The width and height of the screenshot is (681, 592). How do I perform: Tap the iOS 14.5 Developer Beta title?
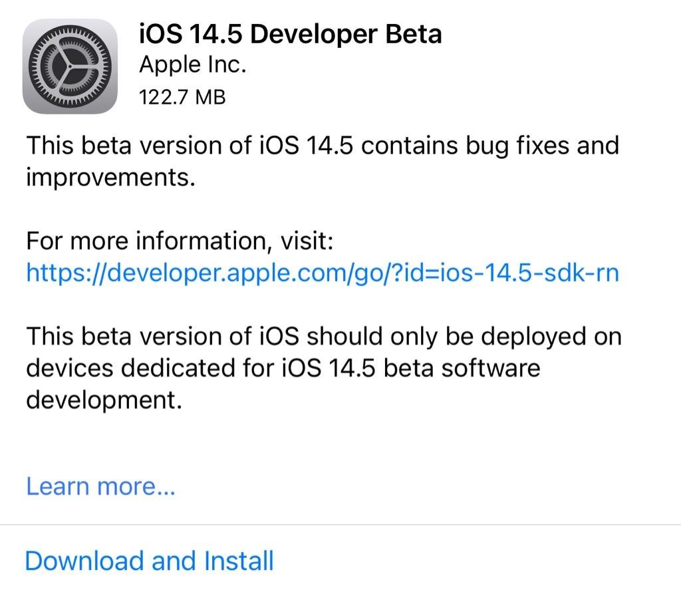[290, 33]
